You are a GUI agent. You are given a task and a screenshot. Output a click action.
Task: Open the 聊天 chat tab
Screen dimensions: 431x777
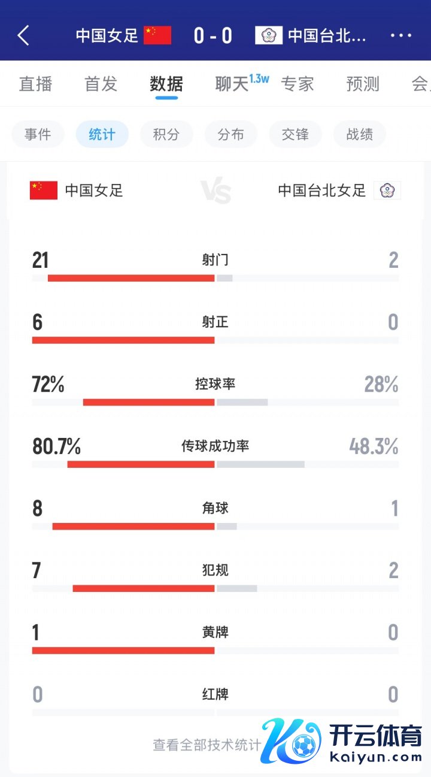(x=232, y=84)
